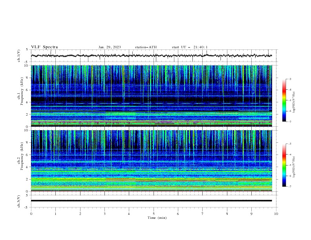Click the "ch.3(V)" waveform axis label
This screenshot has height=240, width=311.
pos(19,201)
